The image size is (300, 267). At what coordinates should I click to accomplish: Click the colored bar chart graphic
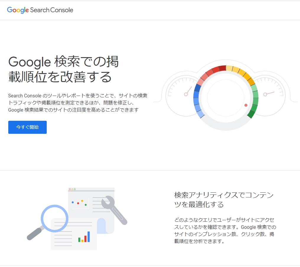pyautogui.click(x=84, y=237)
